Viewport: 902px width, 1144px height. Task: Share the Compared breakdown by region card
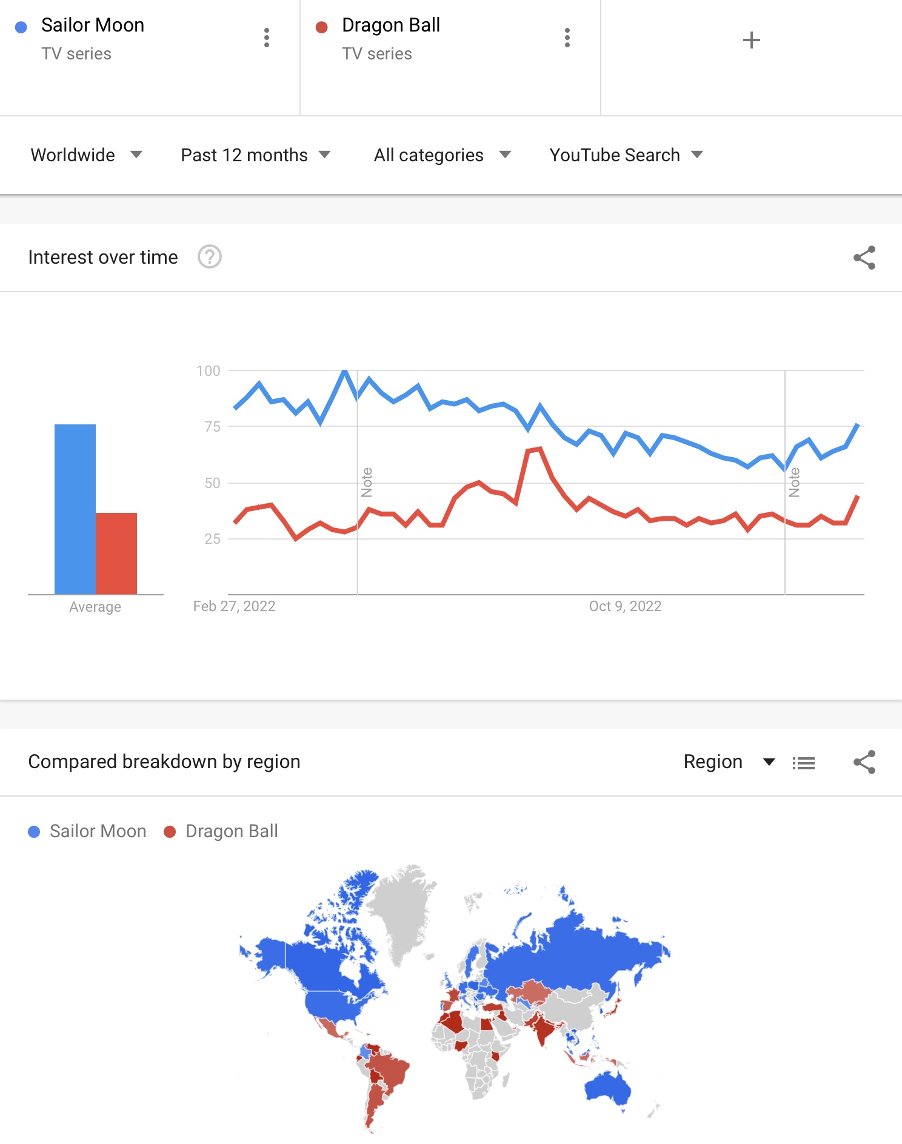click(x=864, y=762)
